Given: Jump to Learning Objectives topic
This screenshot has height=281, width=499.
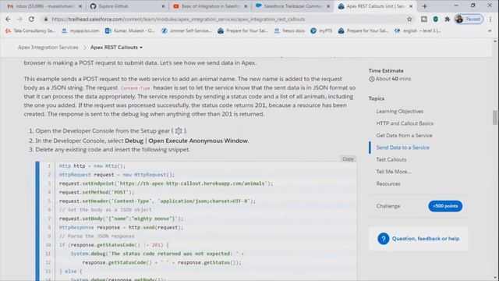Looking at the screenshot, I should coord(400,111).
